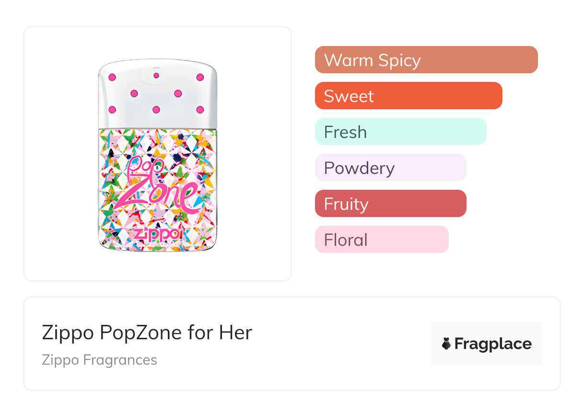The height and width of the screenshot is (414, 584).
Task: Click the Zippo PopZone for Her title
Action: 147,333
